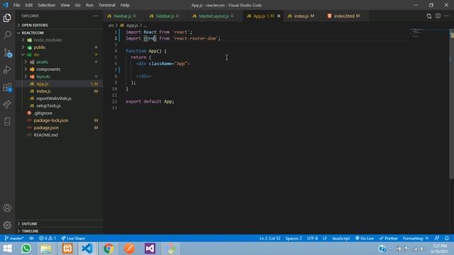Screen dimensions: 454x255
Task: Click the synchronize changes cloud icon
Action: tap(31, 238)
